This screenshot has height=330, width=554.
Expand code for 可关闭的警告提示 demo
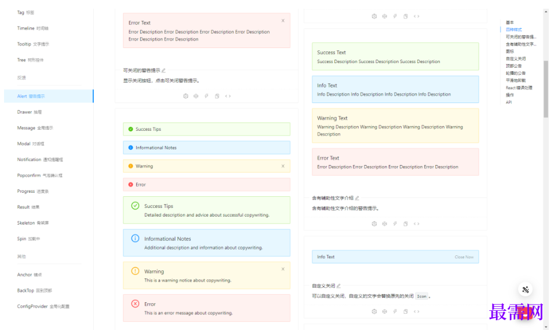[228, 96]
